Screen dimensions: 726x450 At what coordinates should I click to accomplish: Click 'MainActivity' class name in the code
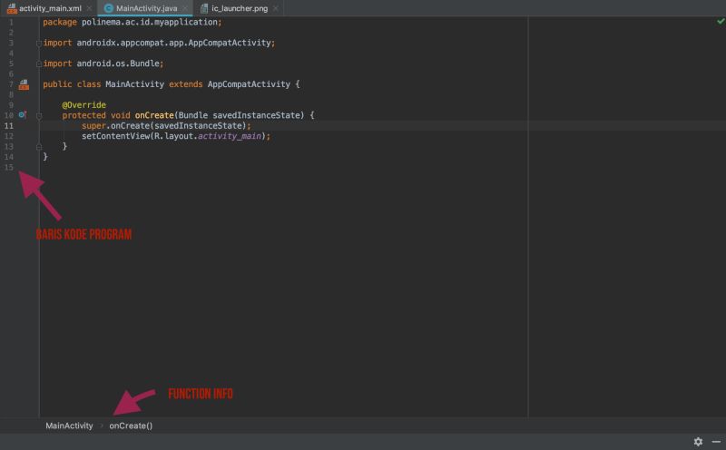pyautogui.click(x=134, y=84)
